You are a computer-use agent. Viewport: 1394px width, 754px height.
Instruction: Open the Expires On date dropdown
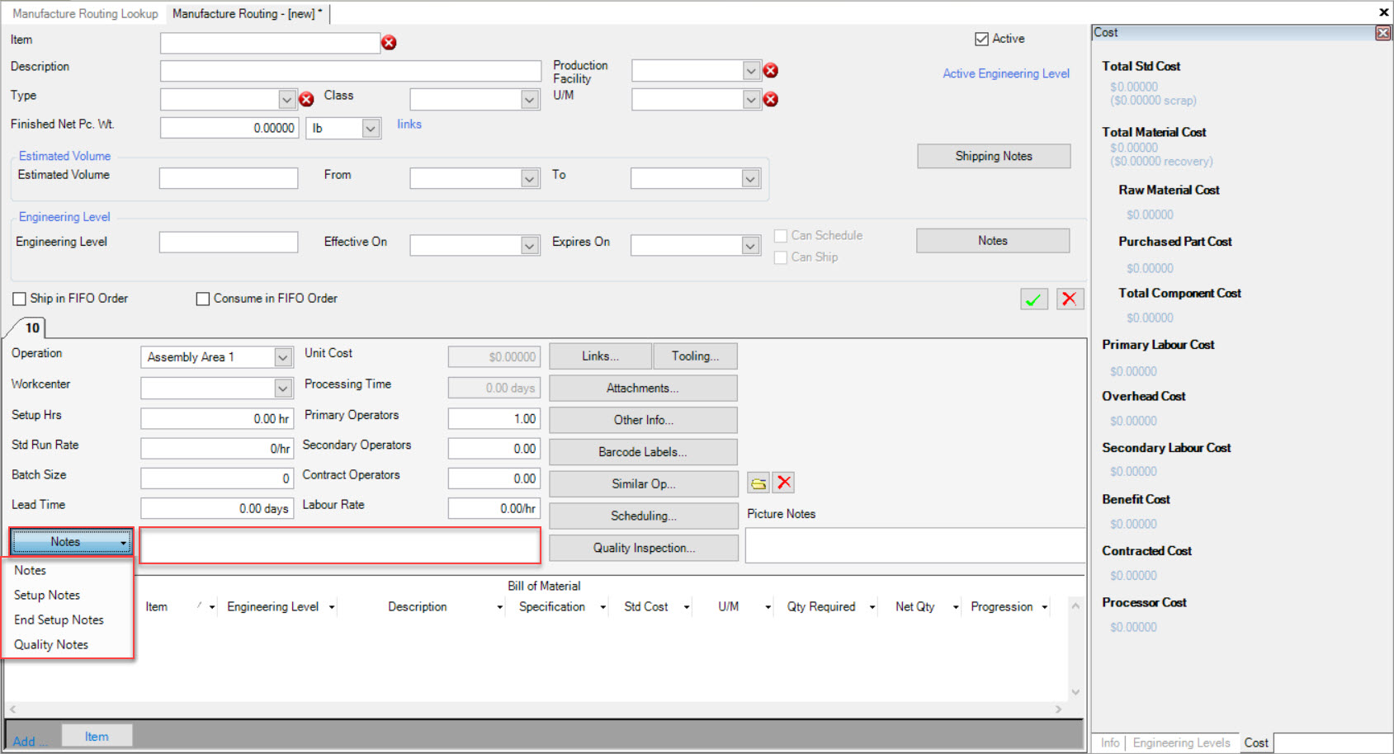[750, 245]
